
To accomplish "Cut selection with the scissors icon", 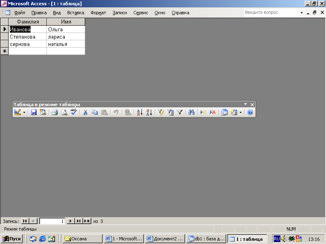I will [85, 112].
